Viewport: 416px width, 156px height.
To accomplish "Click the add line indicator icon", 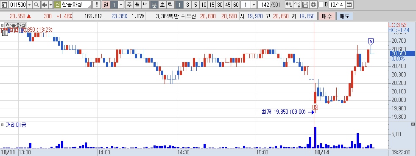I will click(x=298, y=5).
